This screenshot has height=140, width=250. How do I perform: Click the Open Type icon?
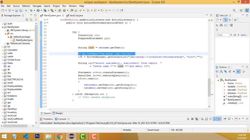click(x=71, y=10)
